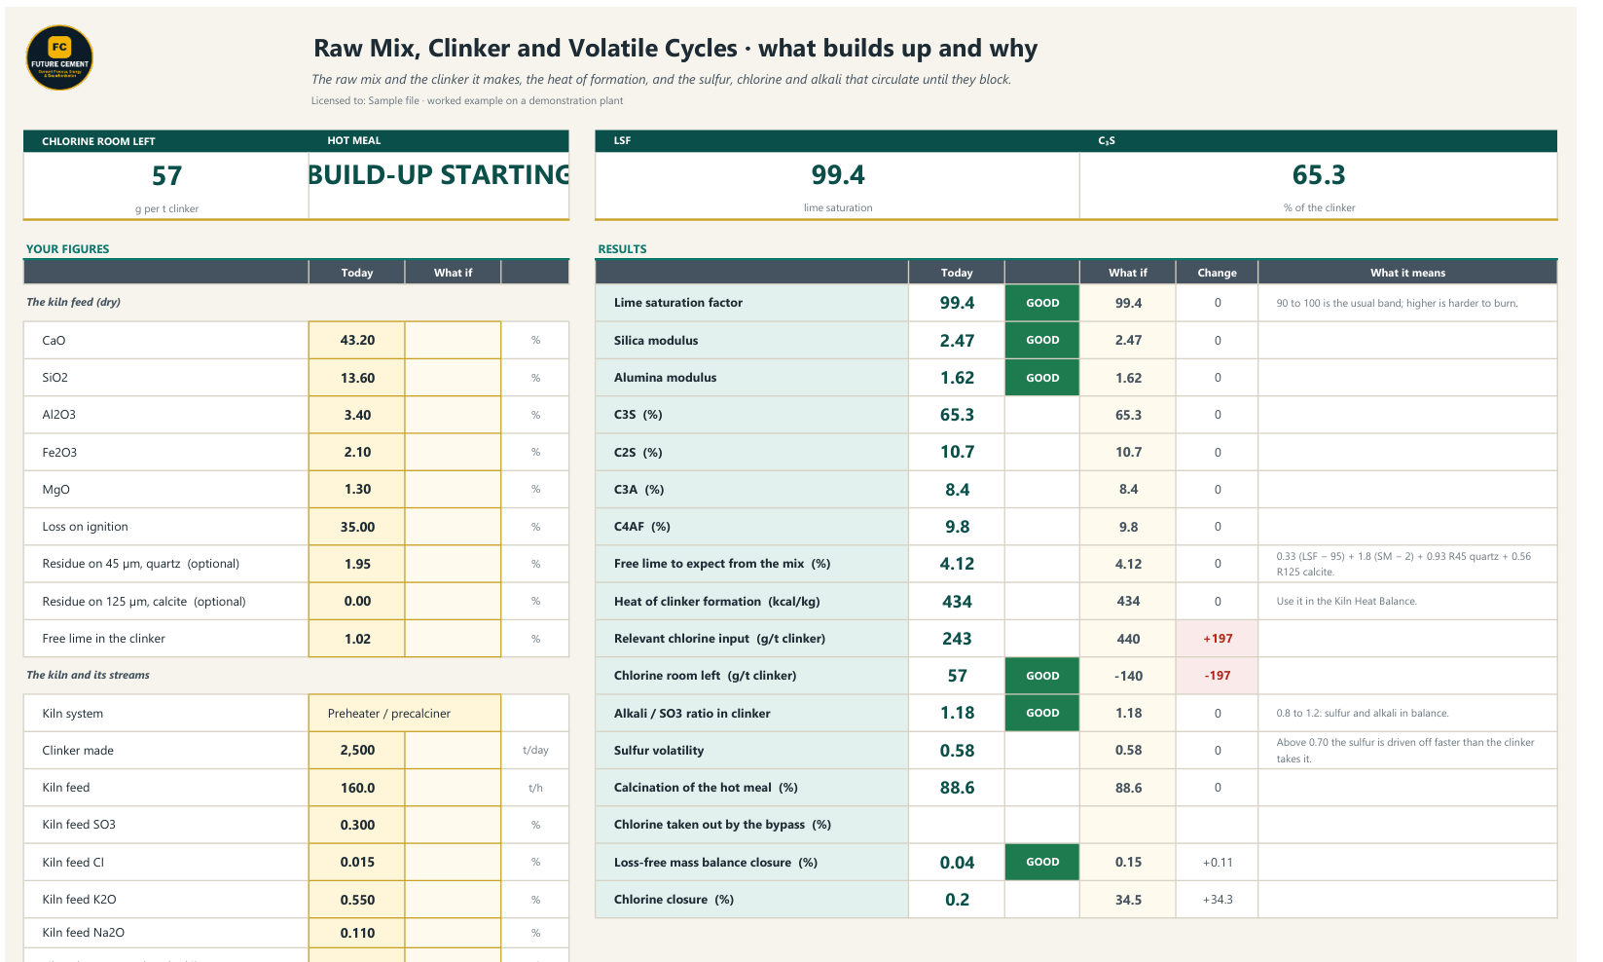Click the Use it in Kiln Heat Balance note
This screenshot has height=962, width=1603.
tap(1346, 602)
